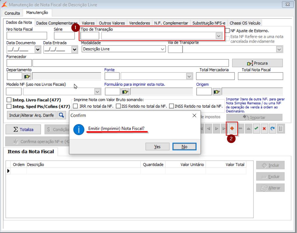Click the Procura button

pos(257,63)
